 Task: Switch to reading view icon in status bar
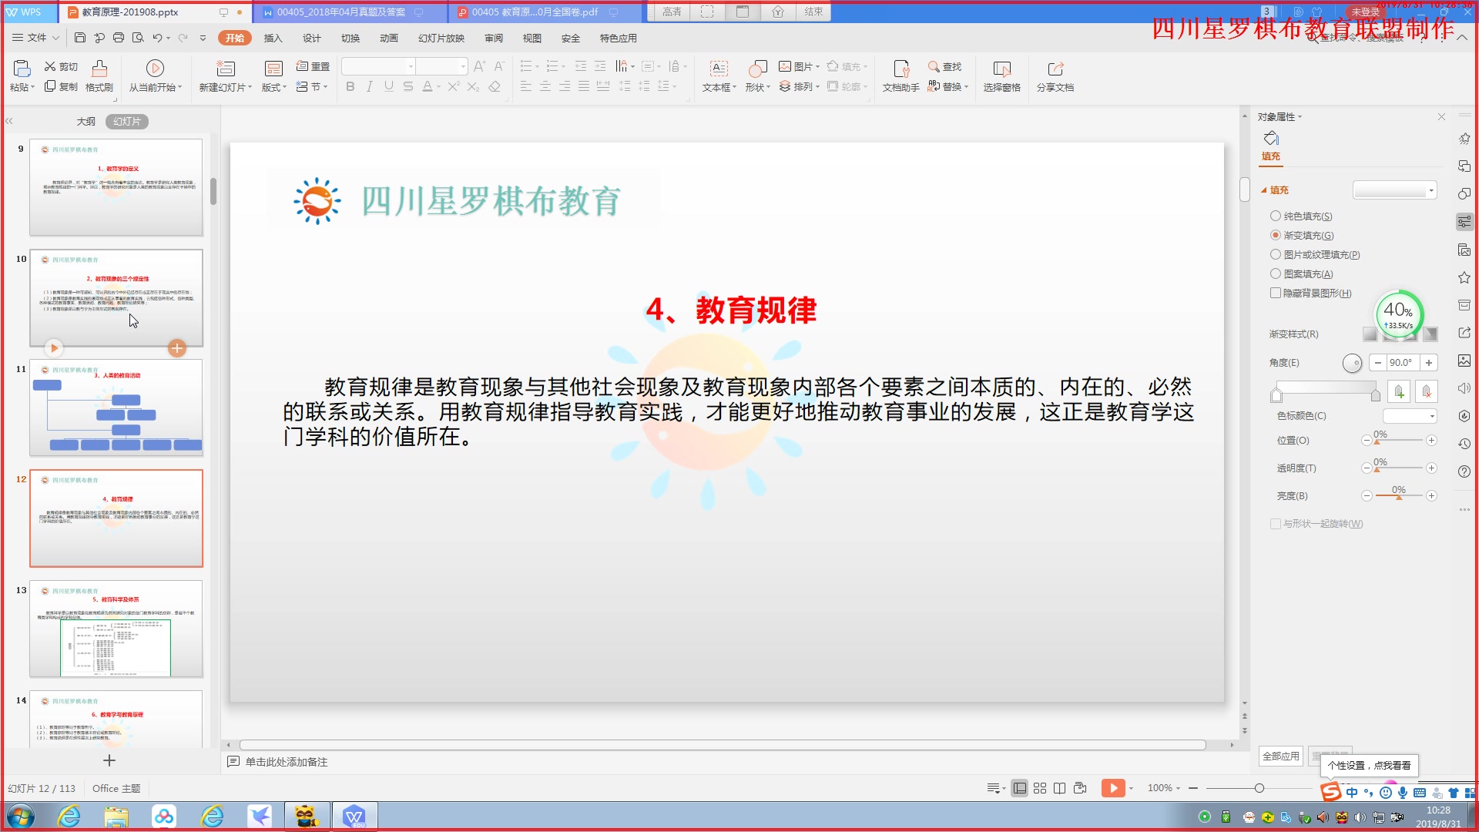[1060, 788]
